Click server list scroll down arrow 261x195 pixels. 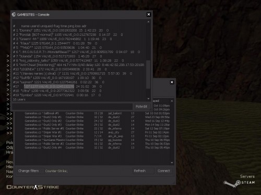click(x=172, y=163)
